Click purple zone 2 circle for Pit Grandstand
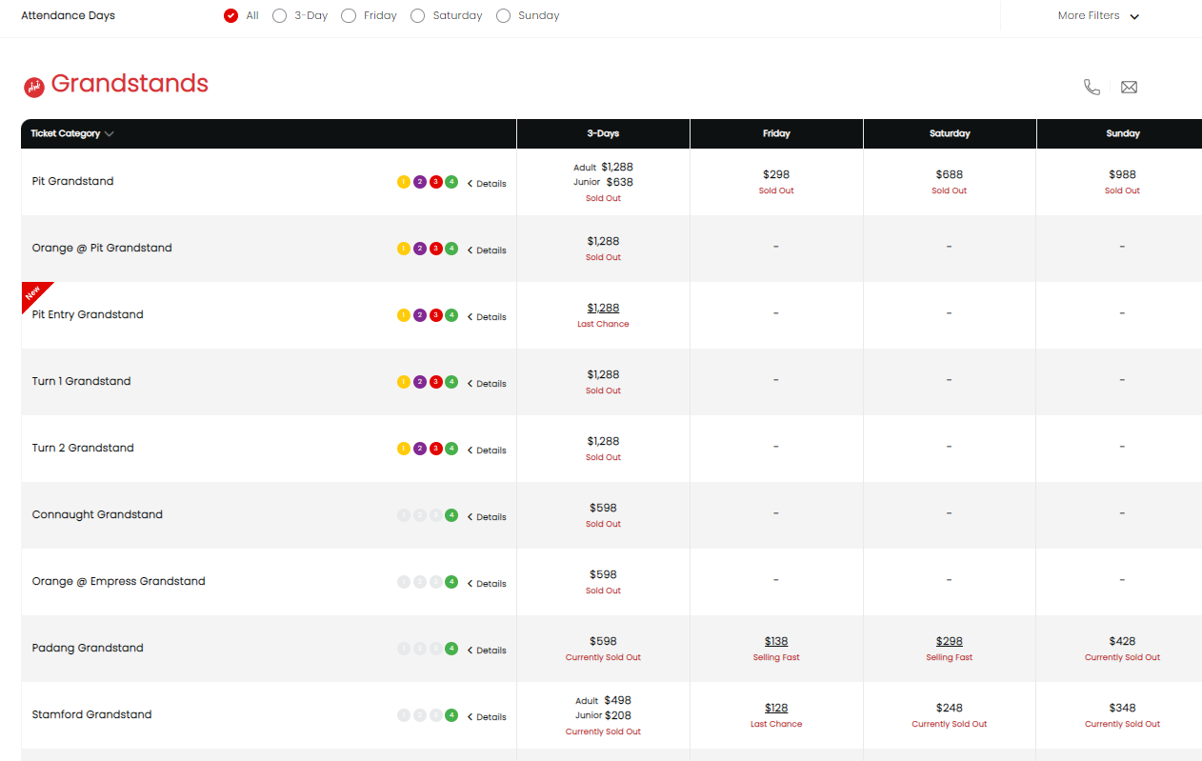Image resolution: width=1202 pixels, height=761 pixels. (420, 182)
